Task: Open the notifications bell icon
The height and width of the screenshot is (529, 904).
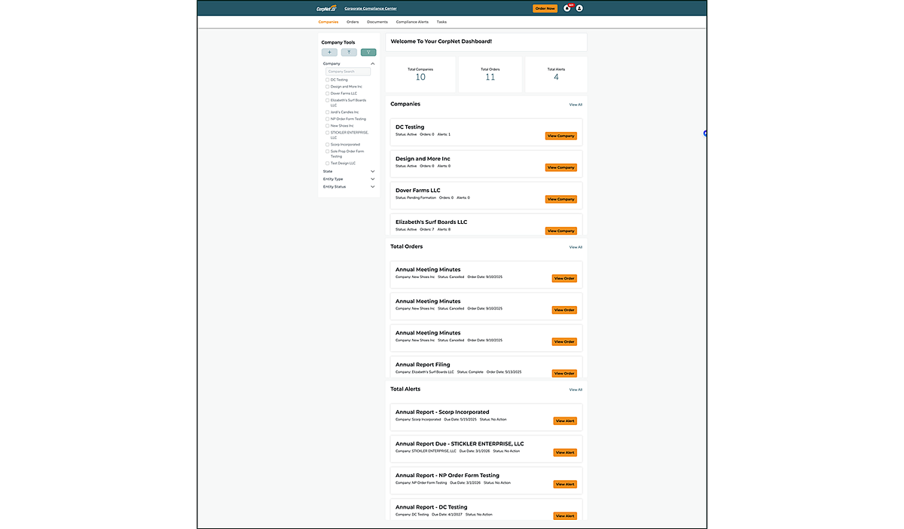Action: (x=567, y=8)
